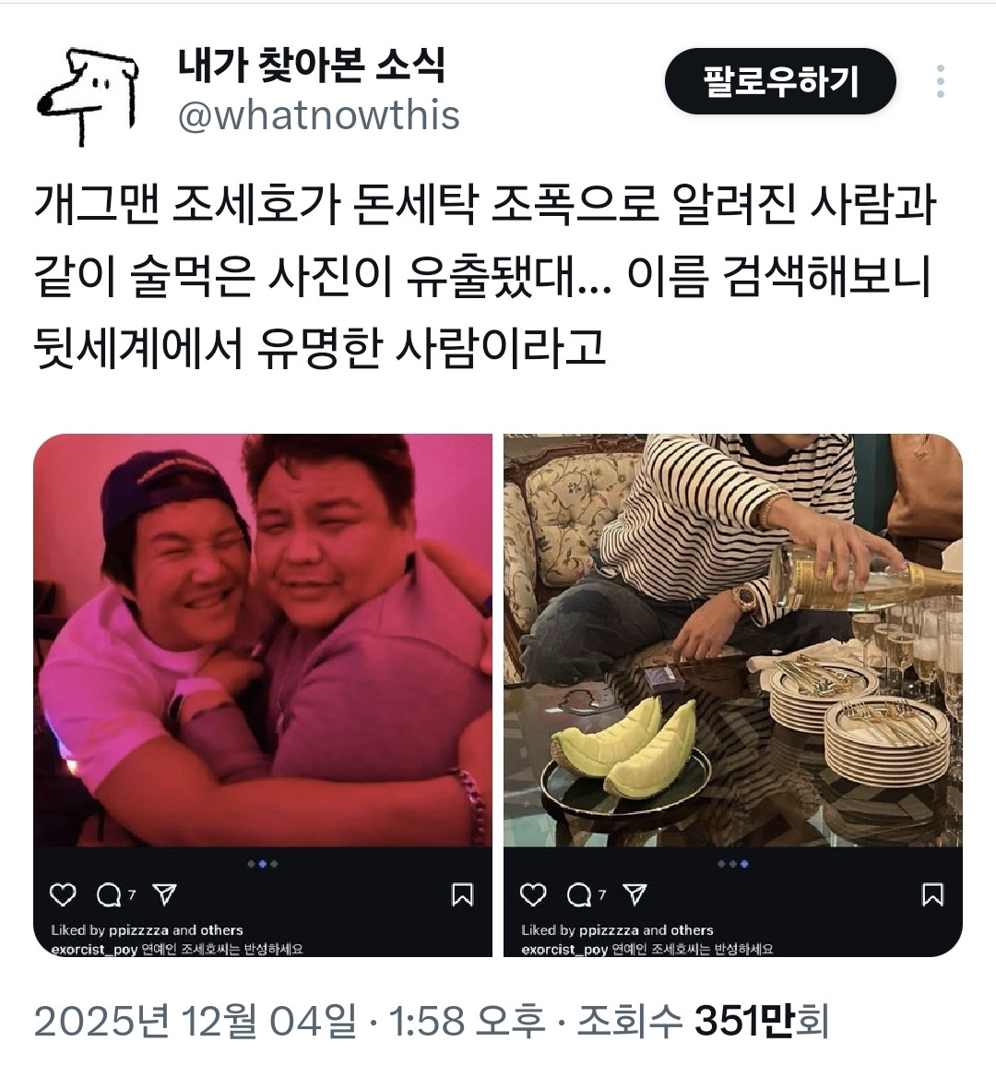The image size is (996, 1078).
Task: Open the @whatnowthis profile handle
Action: 319,115
